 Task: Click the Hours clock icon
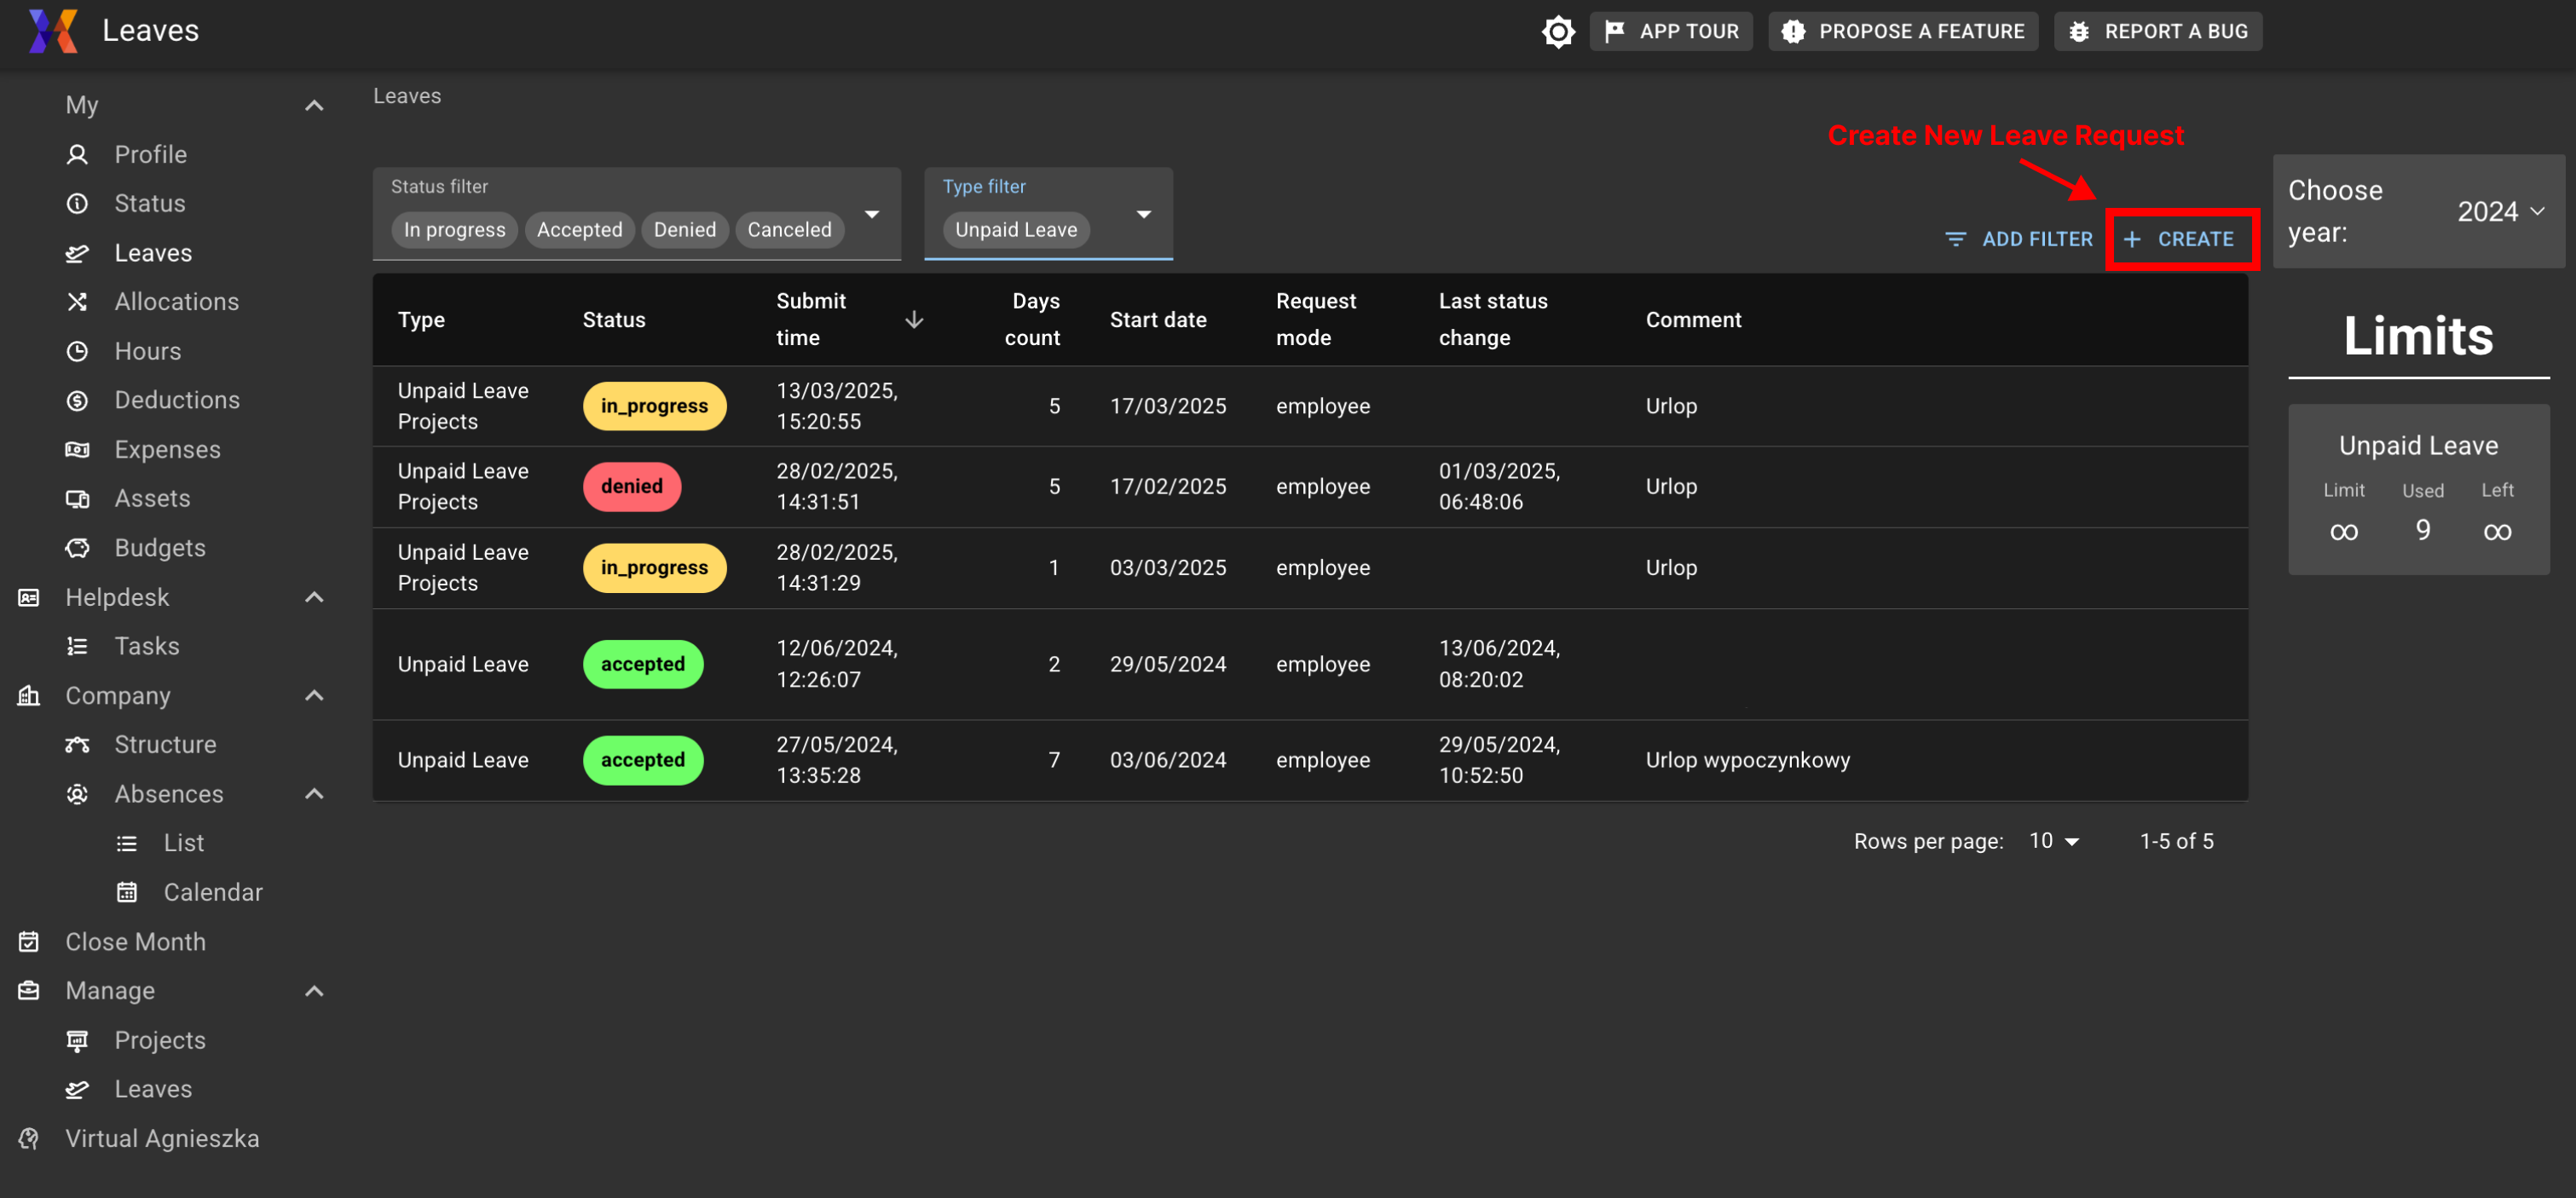tap(77, 351)
